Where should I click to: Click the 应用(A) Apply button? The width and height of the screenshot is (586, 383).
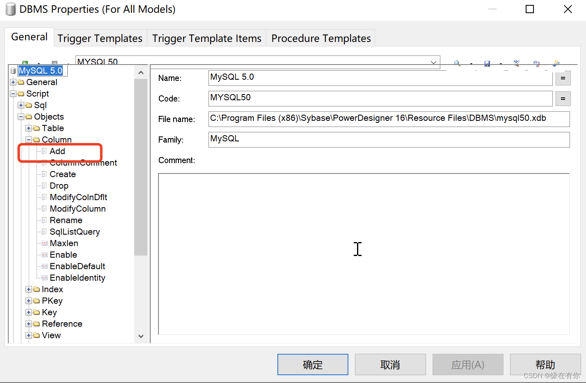point(468,365)
